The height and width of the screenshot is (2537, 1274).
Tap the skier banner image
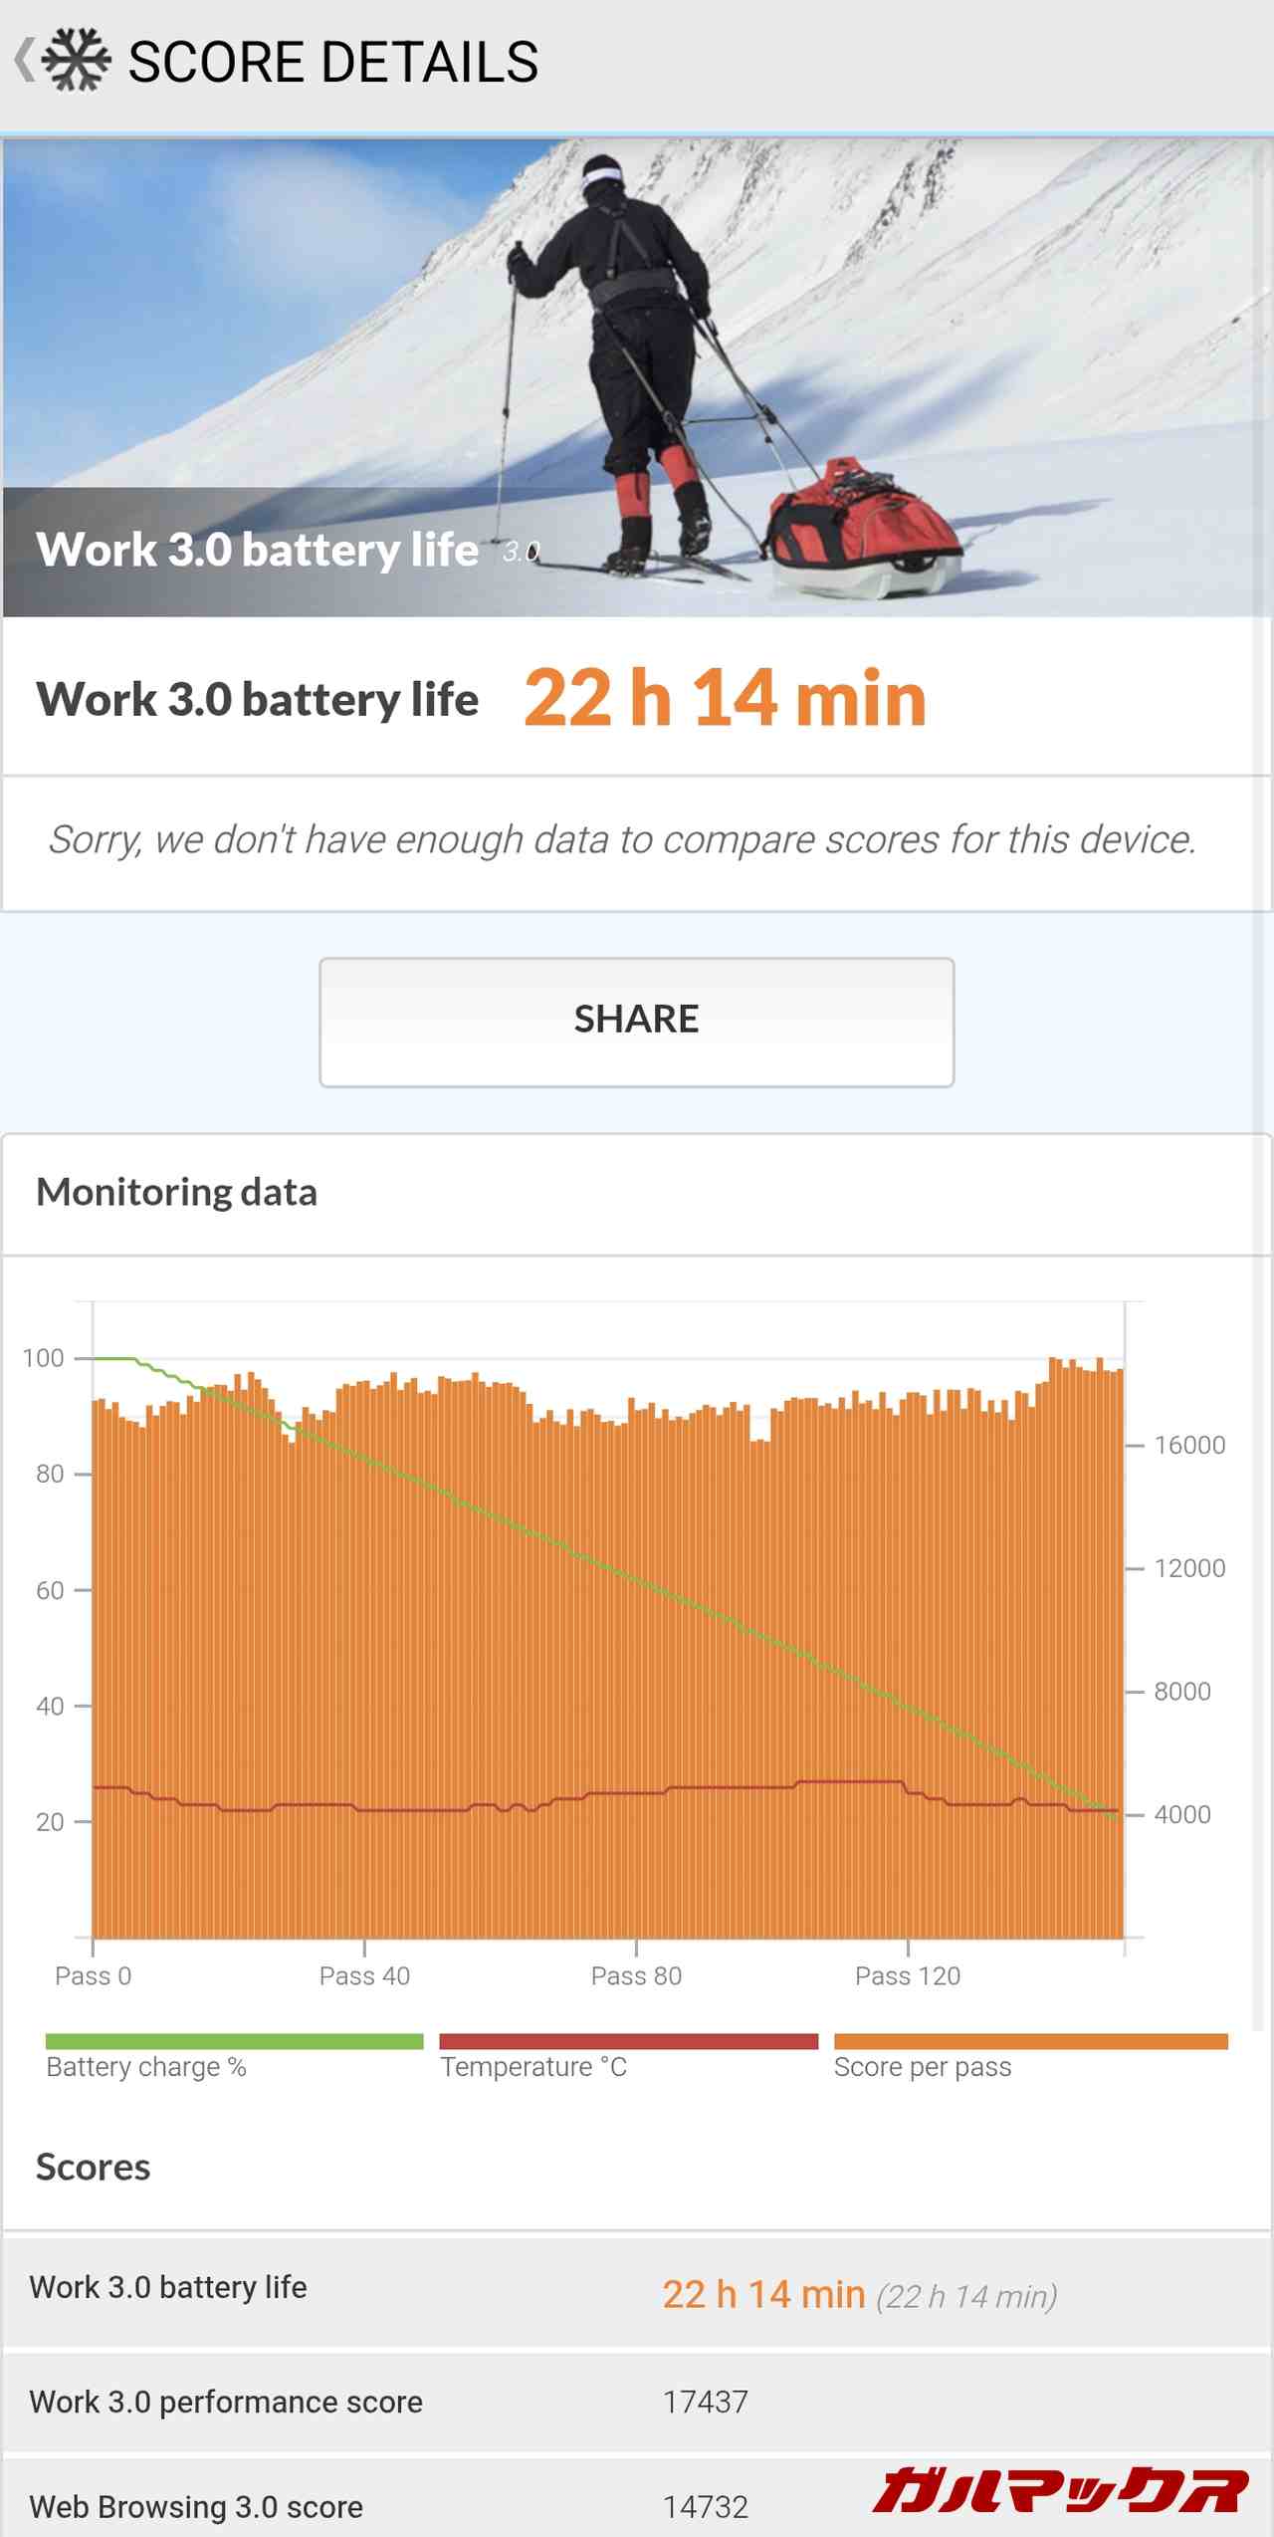coord(637,376)
